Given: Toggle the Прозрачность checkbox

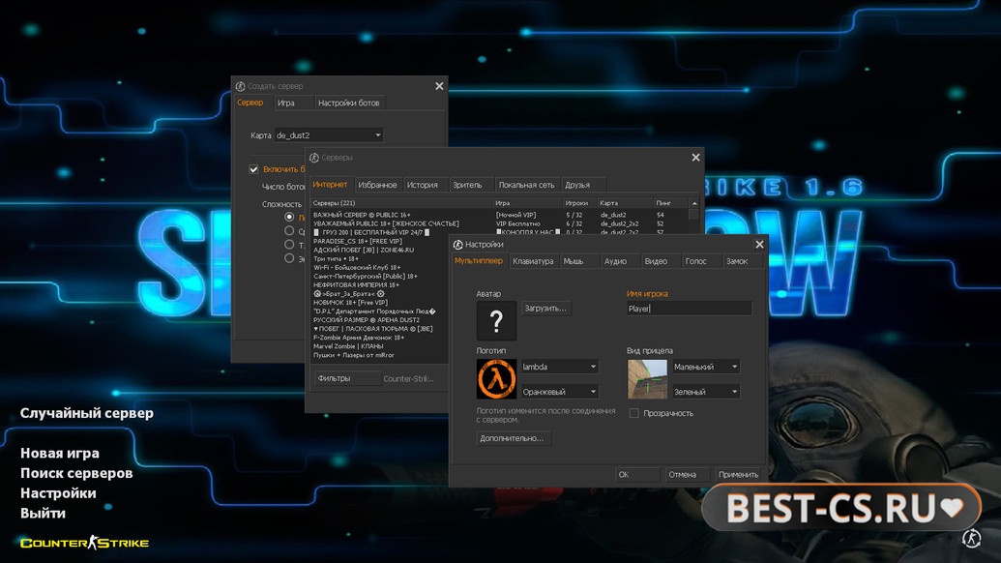Looking at the screenshot, I should [x=633, y=414].
